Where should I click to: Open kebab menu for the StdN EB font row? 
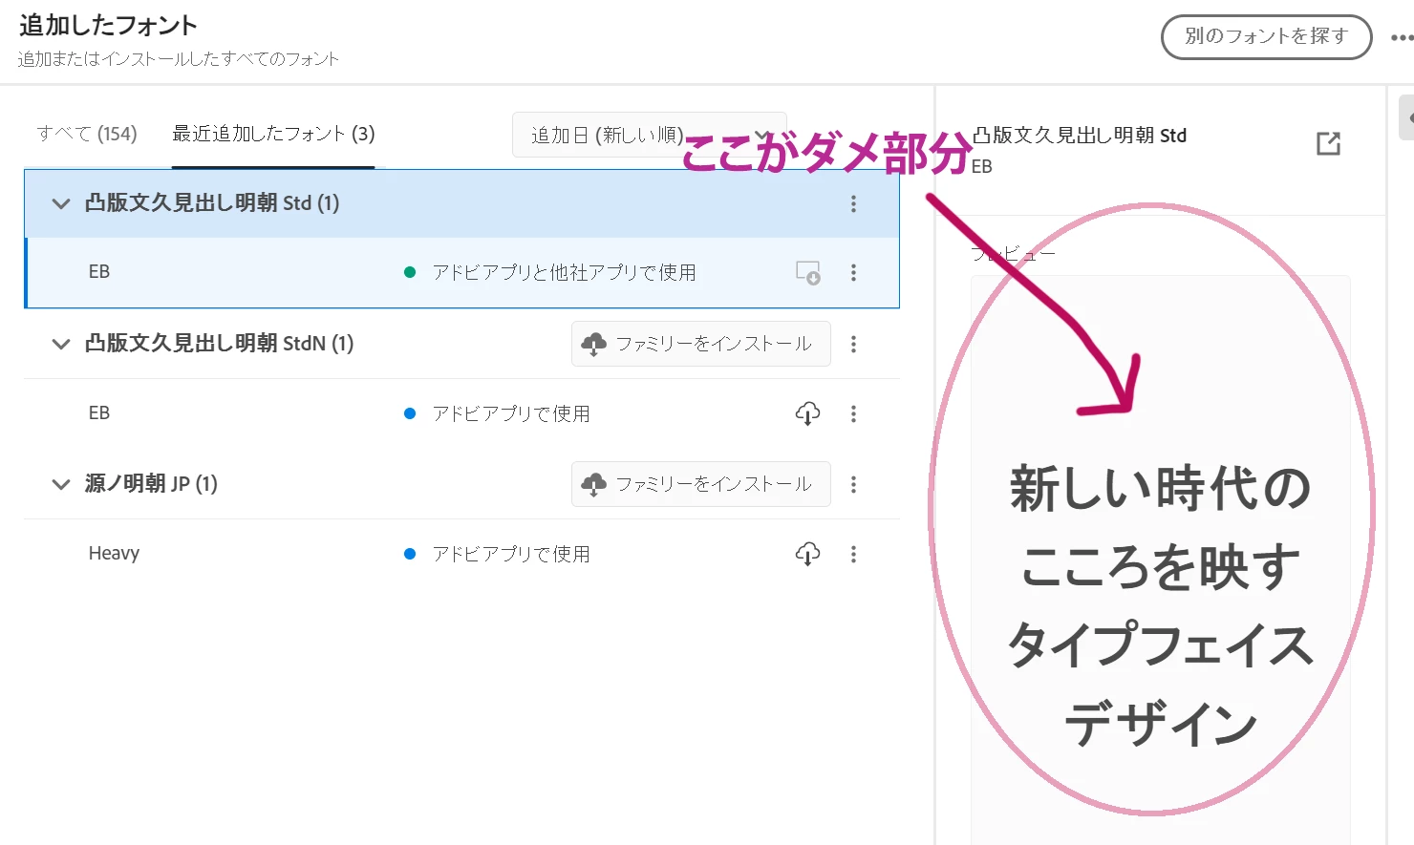click(x=853, y=413)
